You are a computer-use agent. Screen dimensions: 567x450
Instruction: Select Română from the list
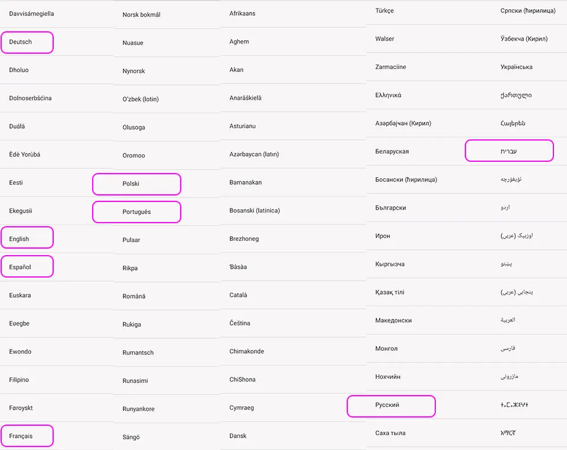point(134,296)
